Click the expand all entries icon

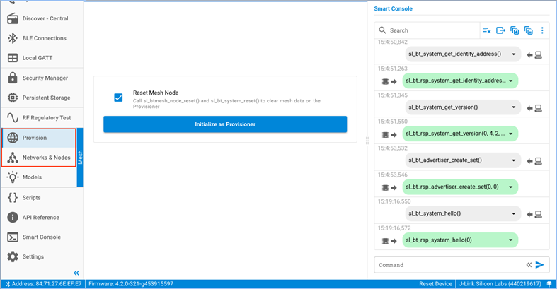coord(515,30)
